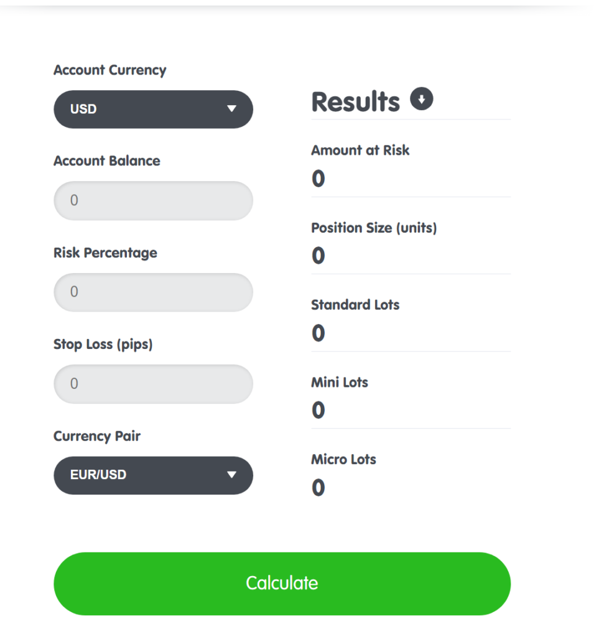Image resolution: width=594 pixels, height=637 pixels.
Task: Click the arrow on the EUR/USD selector
Action: (x=232, y=475)
